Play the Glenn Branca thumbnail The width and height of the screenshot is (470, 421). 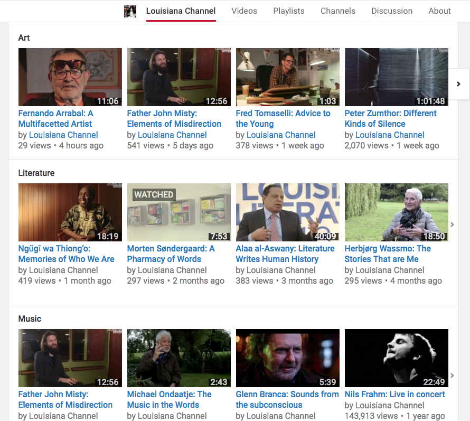(x=288, y=358)
